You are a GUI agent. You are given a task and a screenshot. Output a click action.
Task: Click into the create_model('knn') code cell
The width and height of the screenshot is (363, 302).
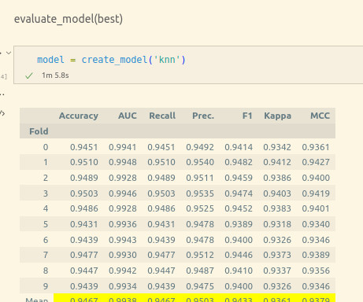[x=188, y=64]
